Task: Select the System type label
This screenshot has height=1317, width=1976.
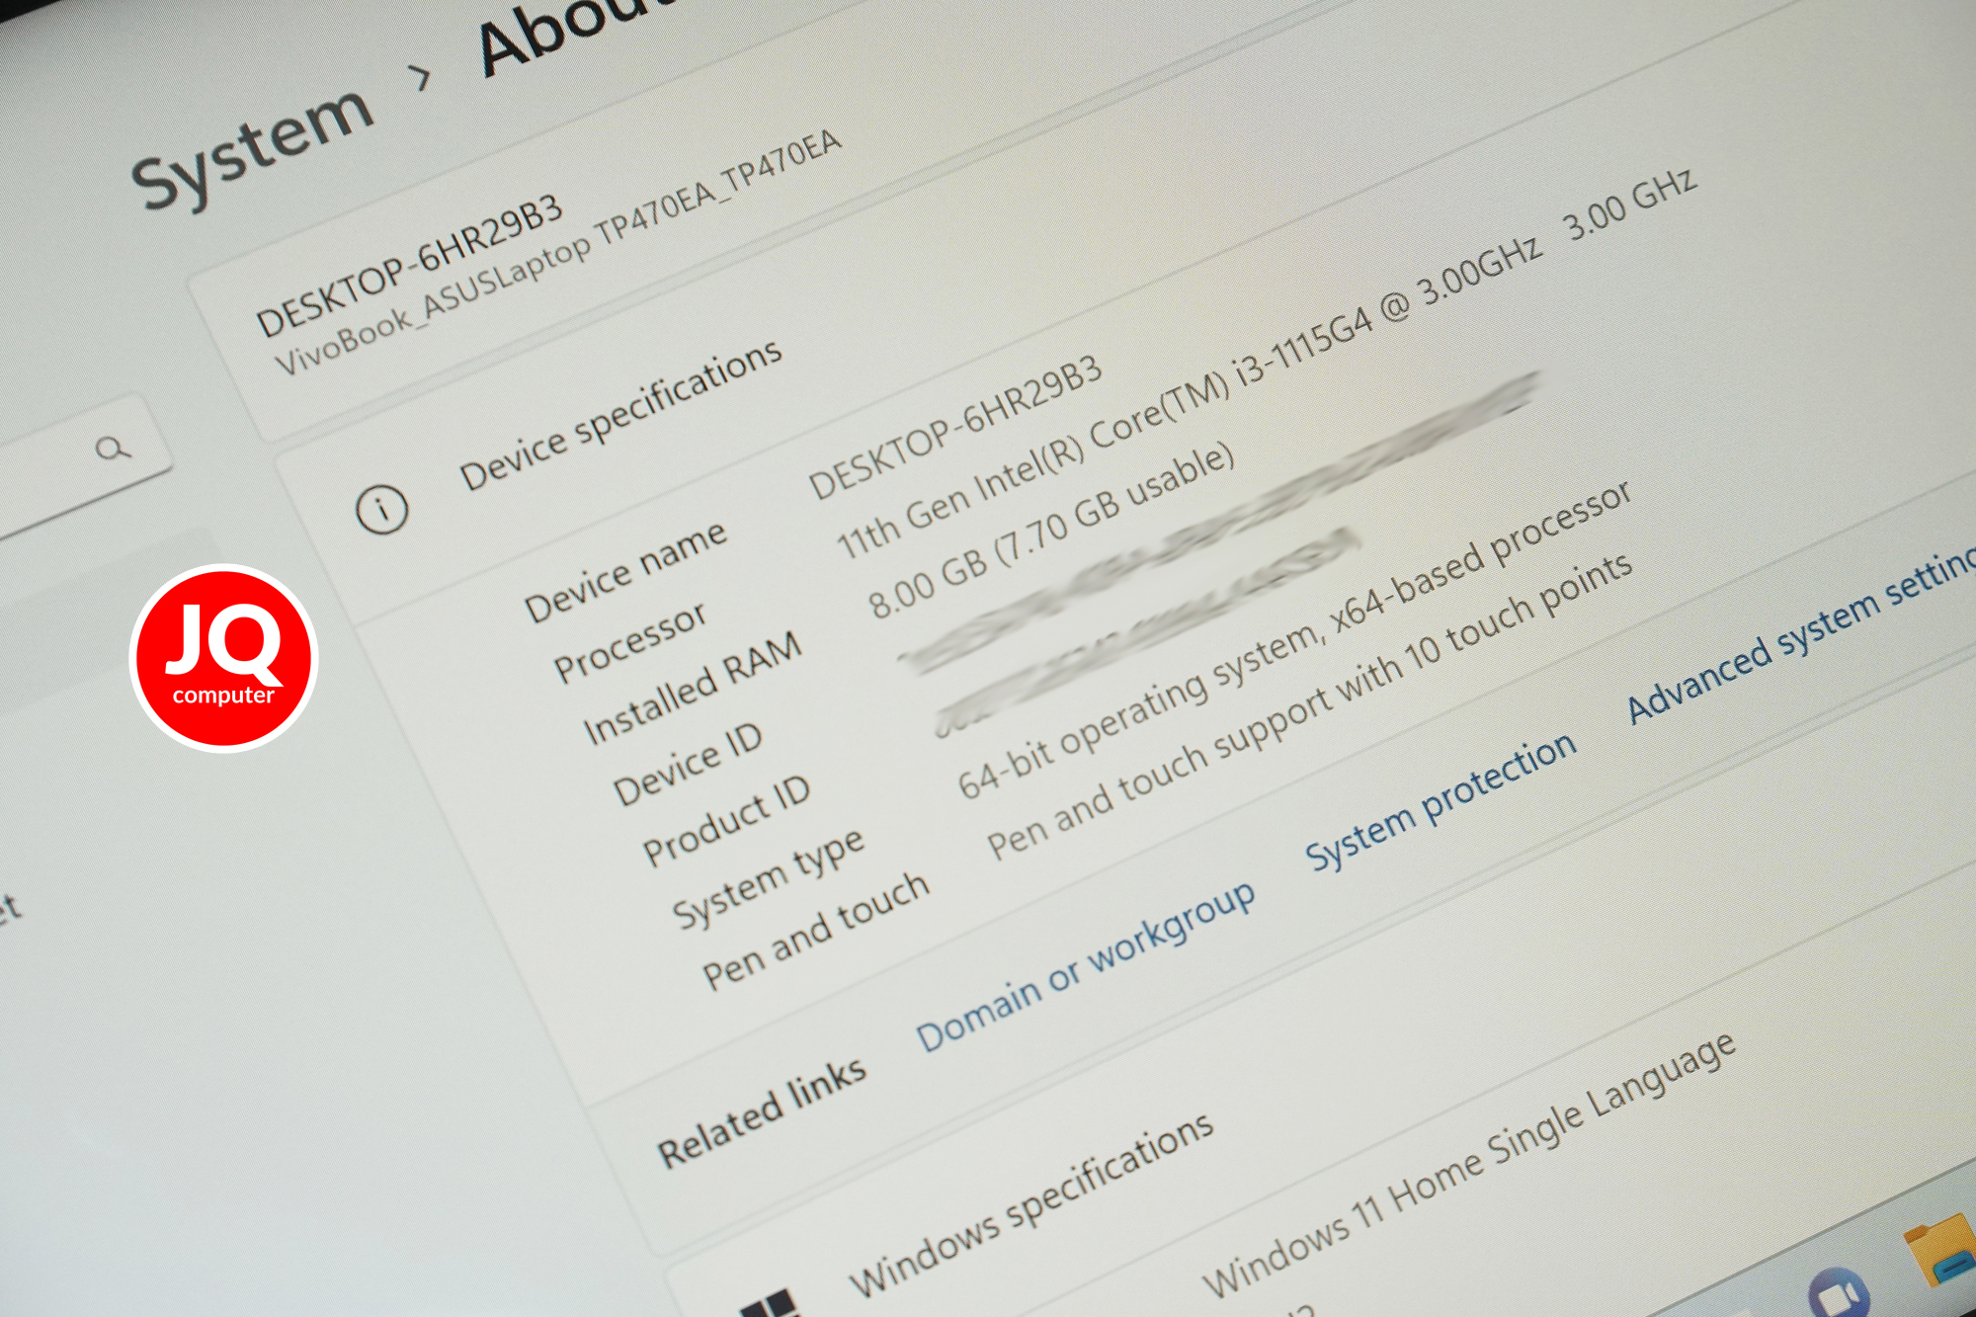Action: [769, 877]
